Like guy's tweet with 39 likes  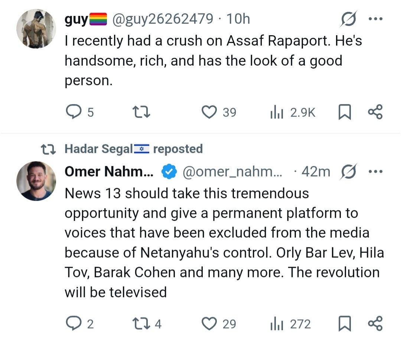209,112
